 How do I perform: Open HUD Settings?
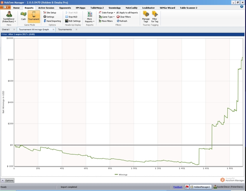[73, 21]
